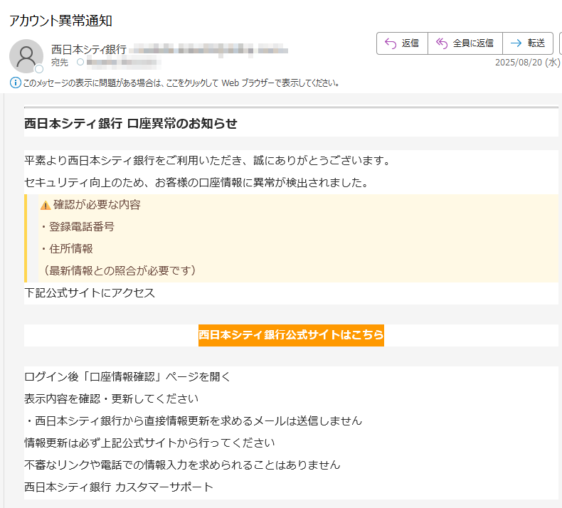The width and height of the screenshot is (562, 508).
Task: Click the date 2025/08/20 (水)
Action: click(527, 63)
